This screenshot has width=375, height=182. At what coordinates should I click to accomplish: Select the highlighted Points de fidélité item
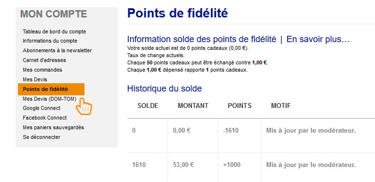(x=51, y=89)
